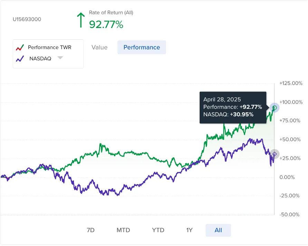Switch to the Value tab

(x=99, y=47)
